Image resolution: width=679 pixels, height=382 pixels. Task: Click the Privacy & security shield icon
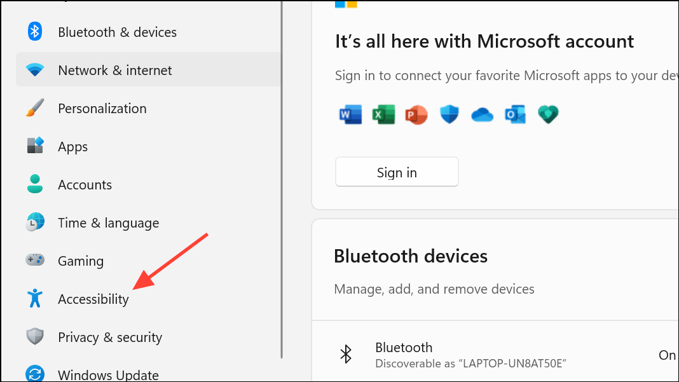pos(35,337)
